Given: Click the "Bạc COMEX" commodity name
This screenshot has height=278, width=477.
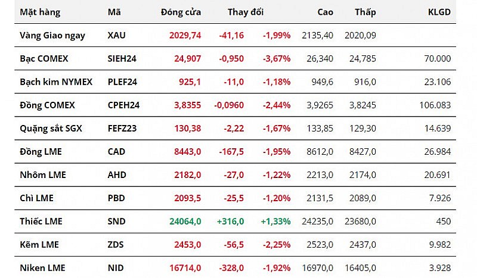Looking at the screenshot, I should pos(44,58).
